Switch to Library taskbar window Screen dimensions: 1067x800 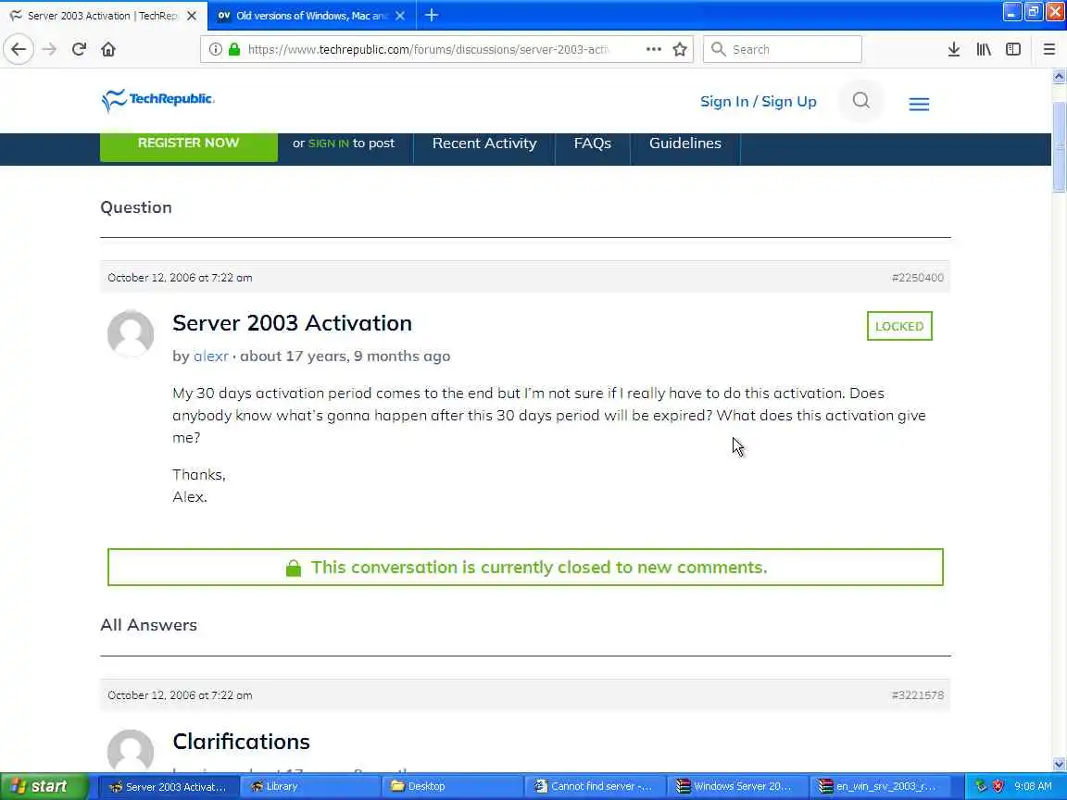309,786
